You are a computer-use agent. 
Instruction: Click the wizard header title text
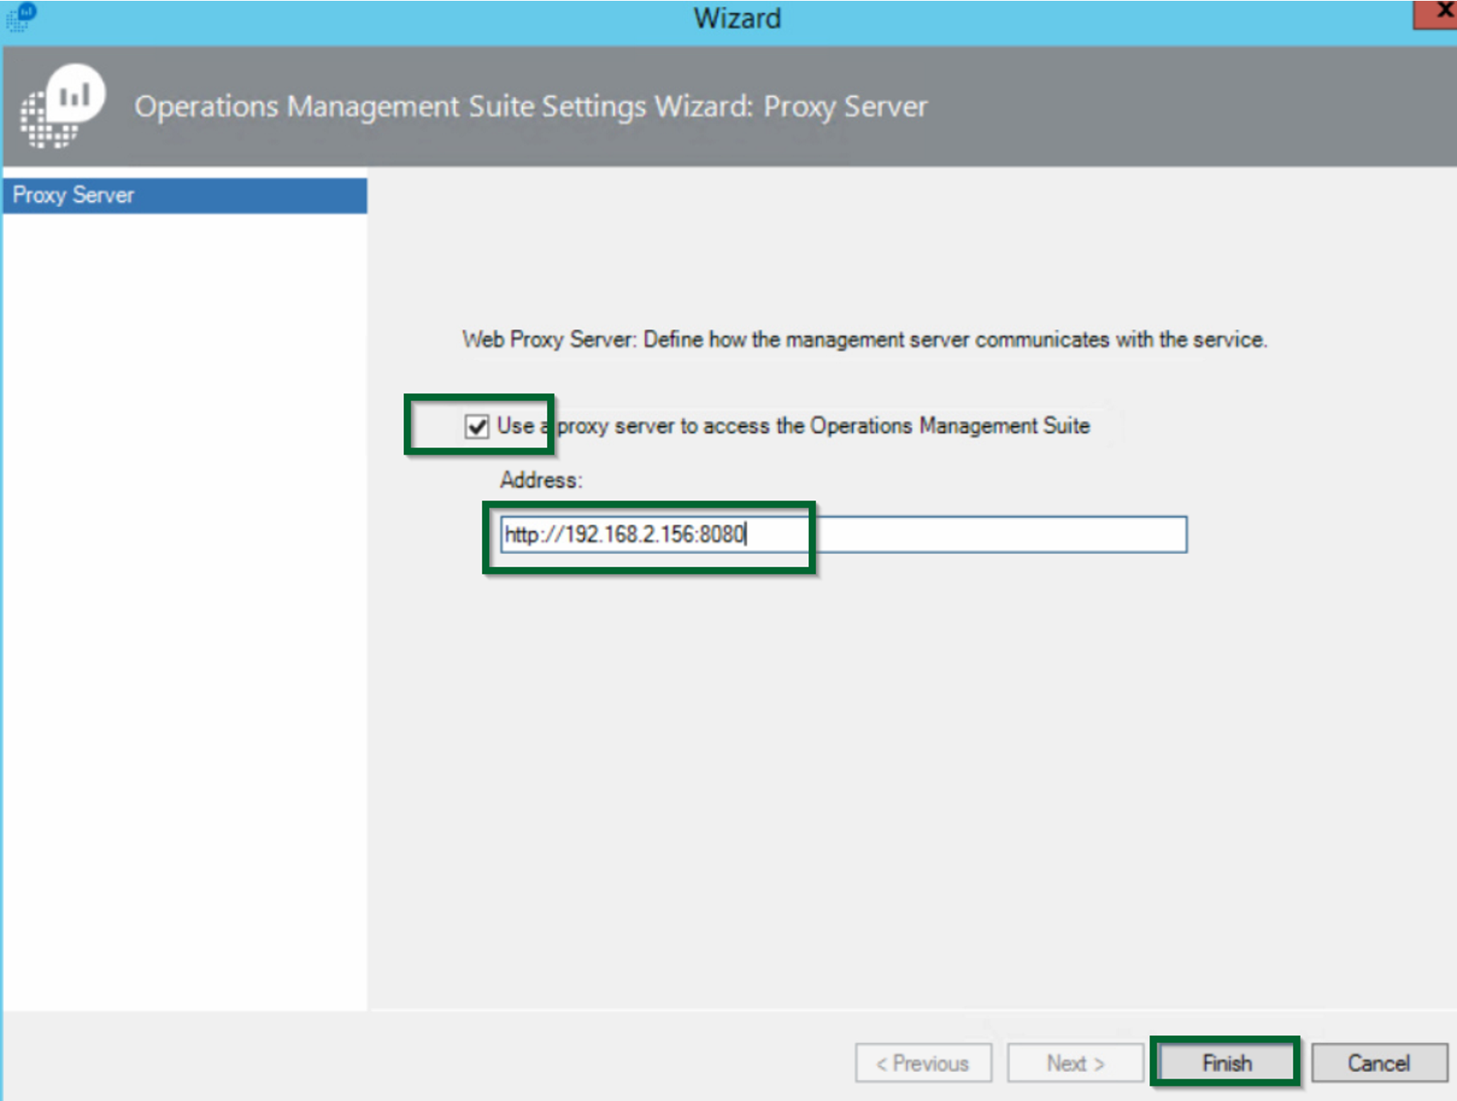tap(531, 107)
